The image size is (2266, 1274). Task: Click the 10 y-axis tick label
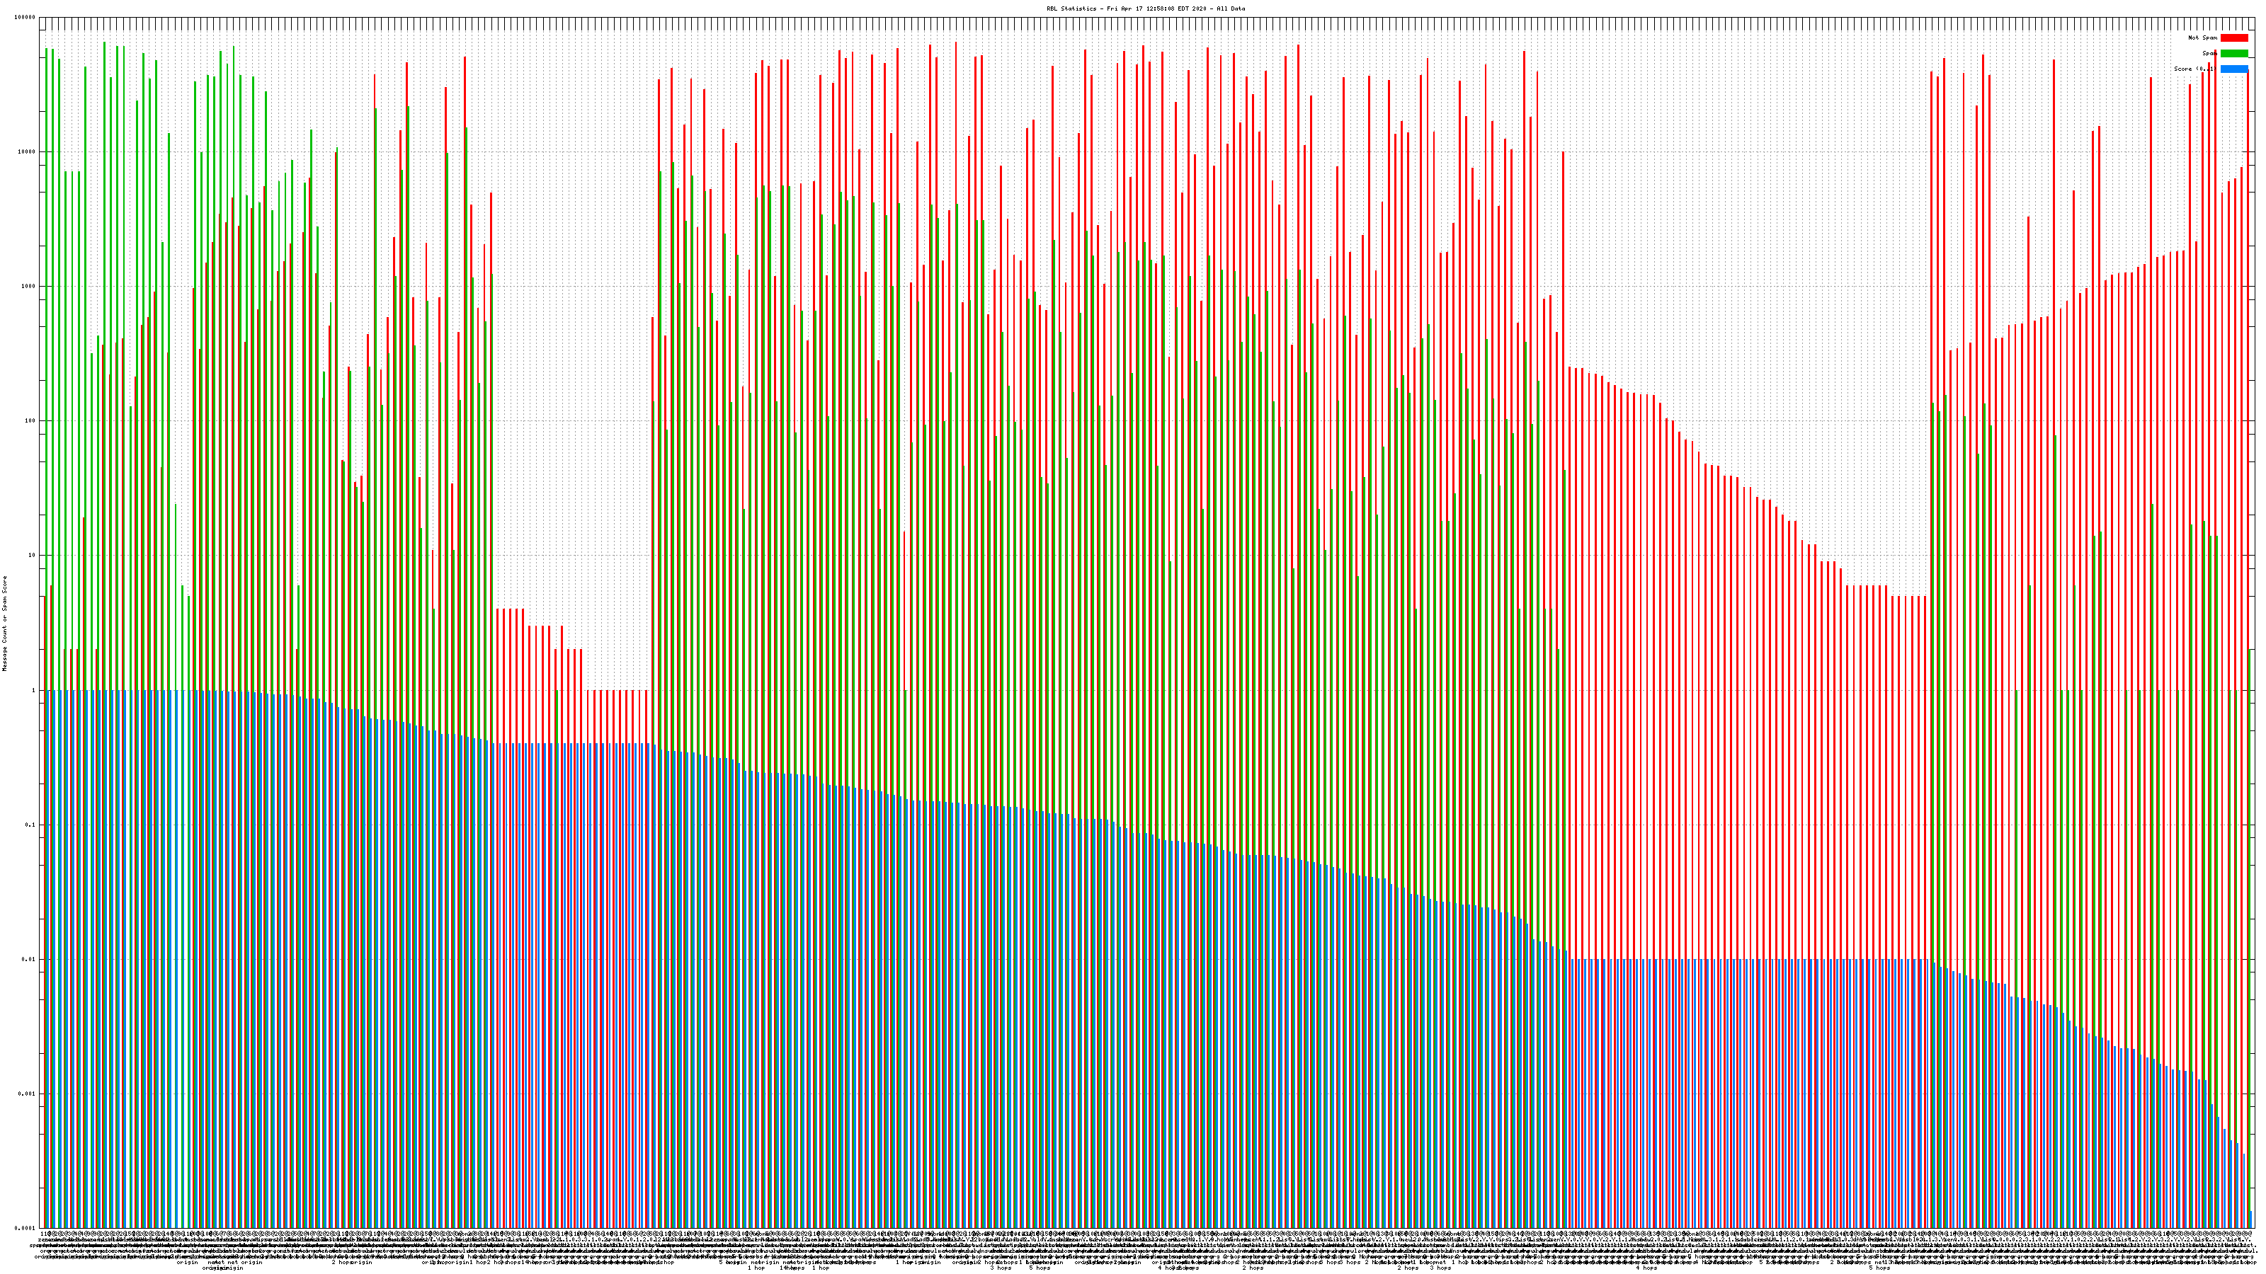coord(33,556)
